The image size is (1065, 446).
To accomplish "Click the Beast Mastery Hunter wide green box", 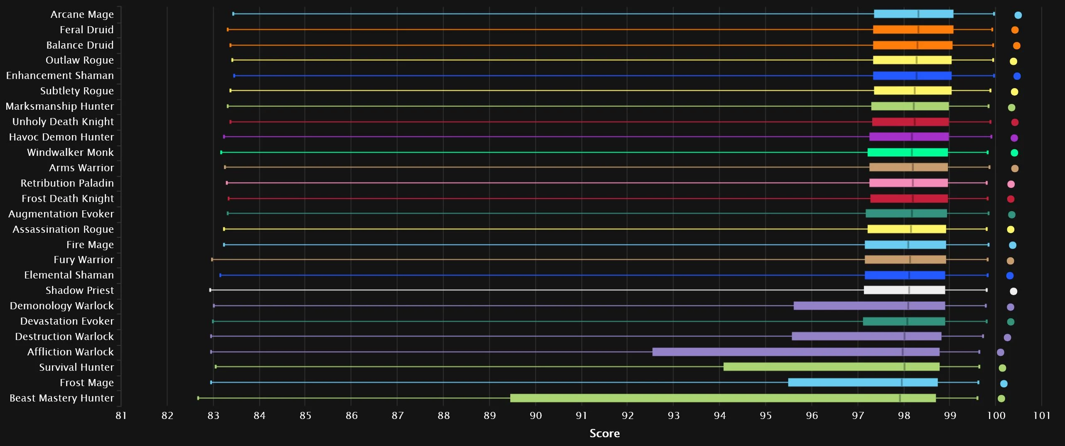I will tap(723, 398).
